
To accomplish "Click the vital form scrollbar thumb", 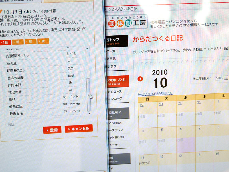I will (88, 95).
